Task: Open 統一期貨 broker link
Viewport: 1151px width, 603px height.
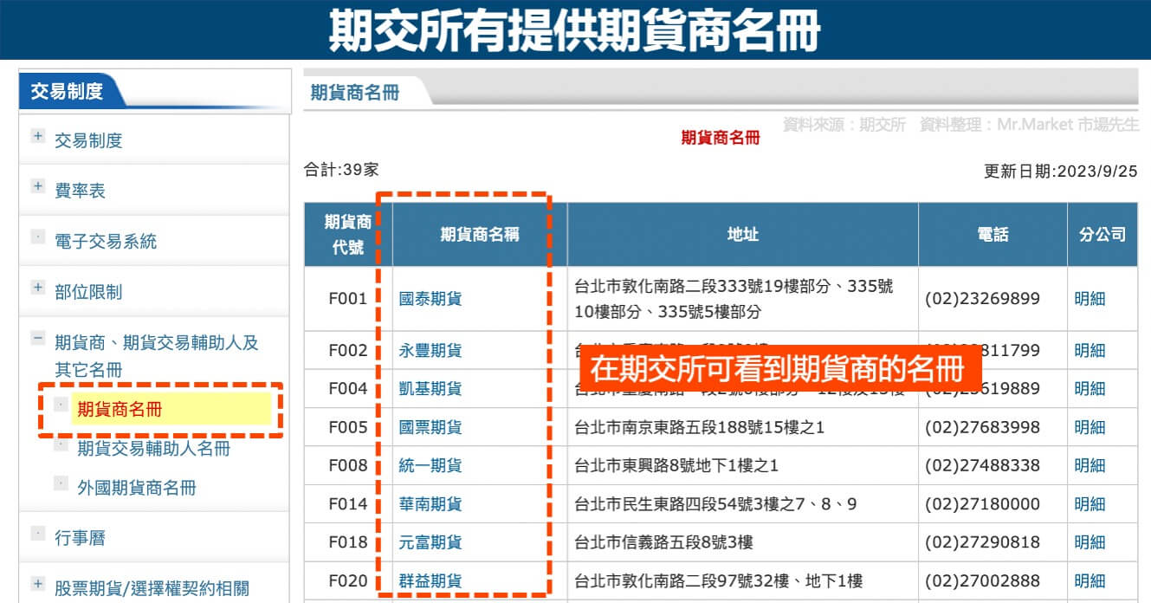Action: point(430,466)
